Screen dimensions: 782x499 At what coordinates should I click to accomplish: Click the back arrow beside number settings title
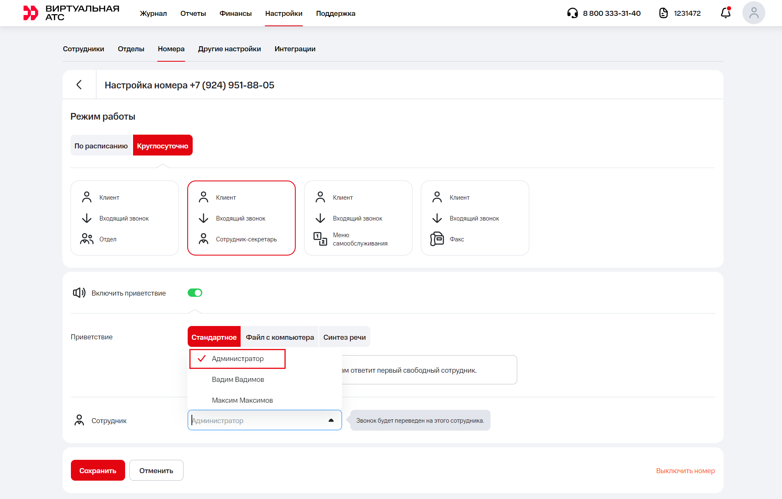79,85
